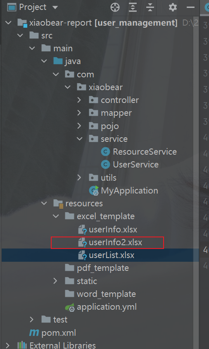
Task: Select userInfo2.xlsx file
Action: 110,242
